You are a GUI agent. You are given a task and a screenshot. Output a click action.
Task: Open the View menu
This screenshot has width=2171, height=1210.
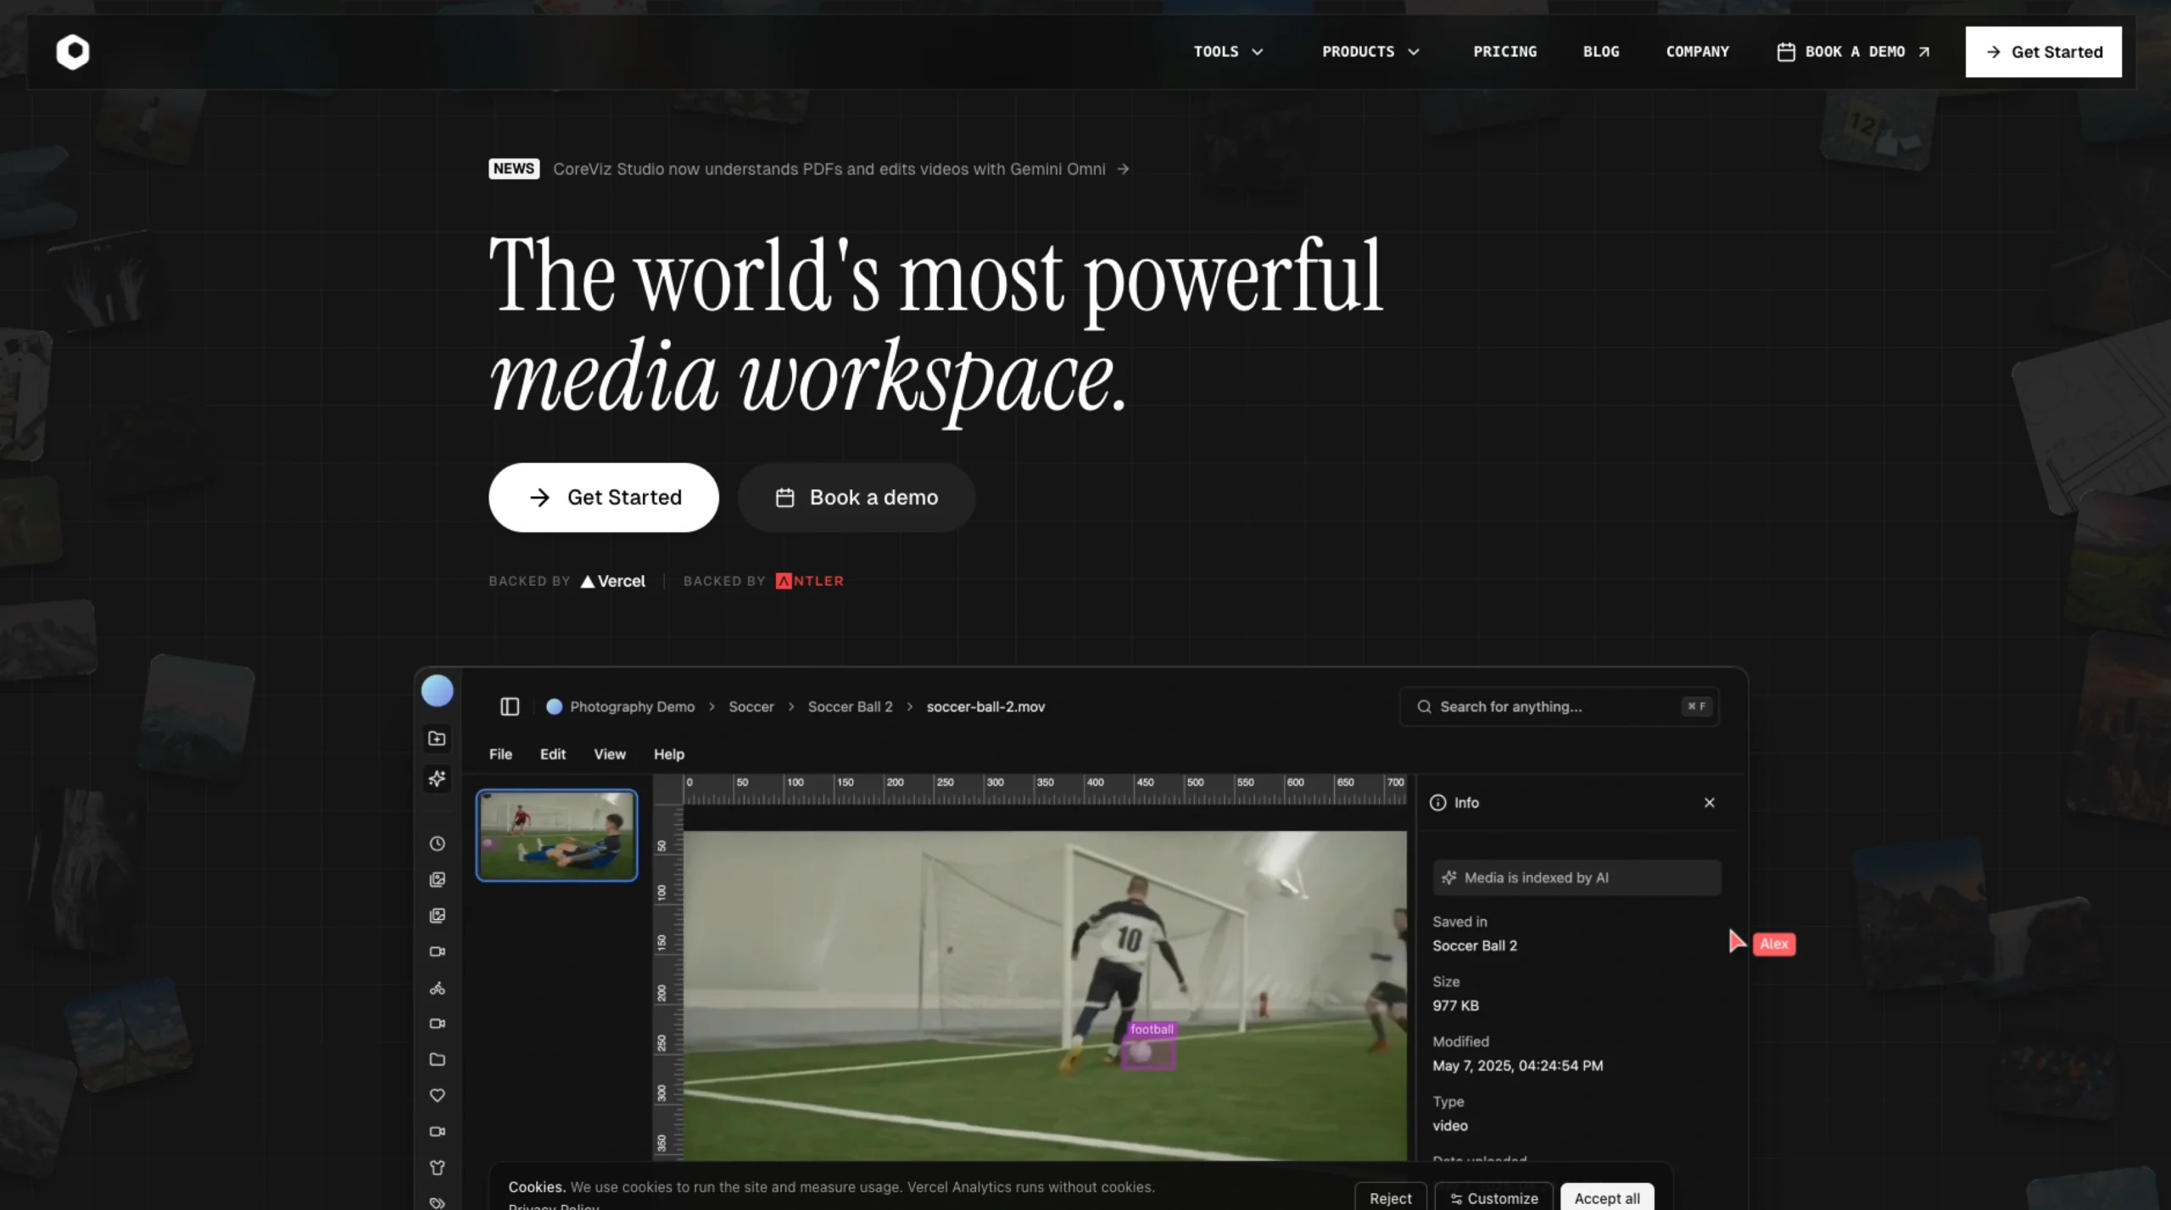coord(609,754)
